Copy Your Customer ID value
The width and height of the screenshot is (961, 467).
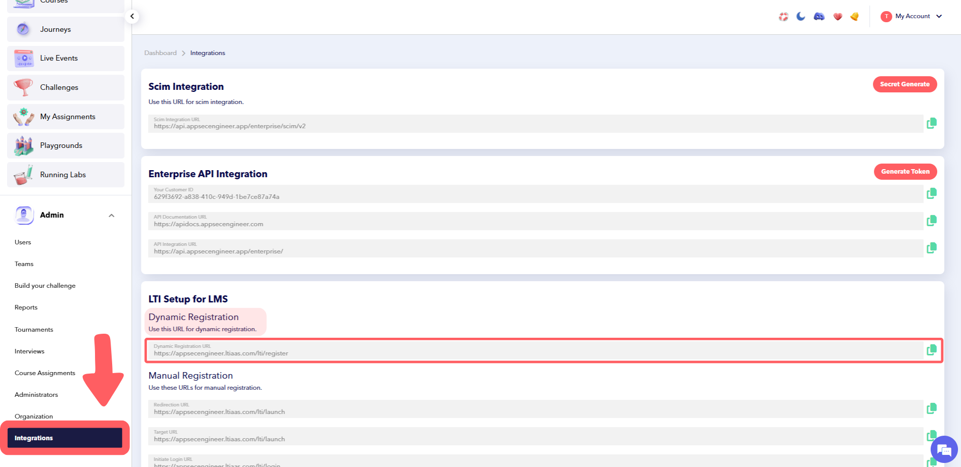[931, 193]
